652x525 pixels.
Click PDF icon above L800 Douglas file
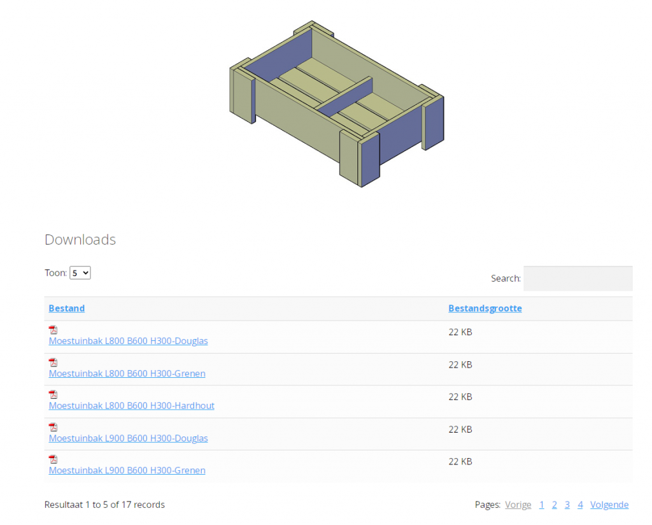pos(53,330)
